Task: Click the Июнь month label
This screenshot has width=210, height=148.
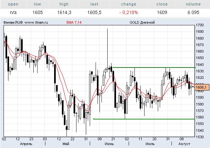Action: (x=109, y=144)
